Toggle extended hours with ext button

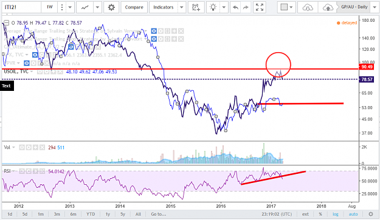[x=305, y=214]
